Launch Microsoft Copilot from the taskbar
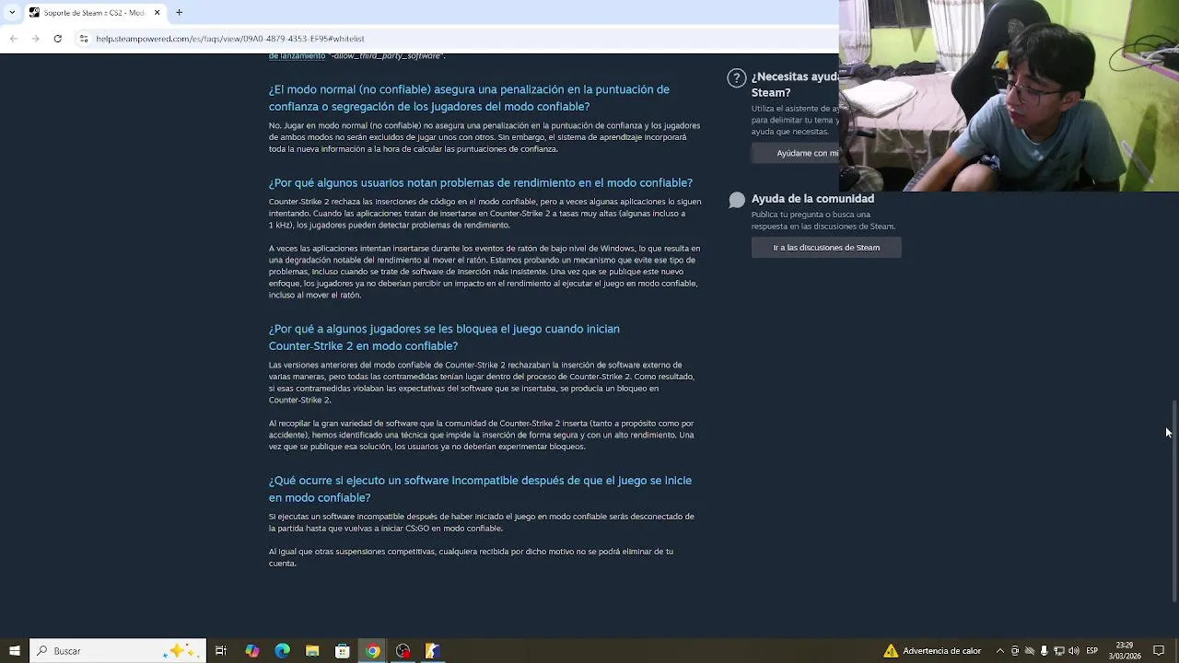The width and height of the screenshot is (1179, 663). click(251, 651)
